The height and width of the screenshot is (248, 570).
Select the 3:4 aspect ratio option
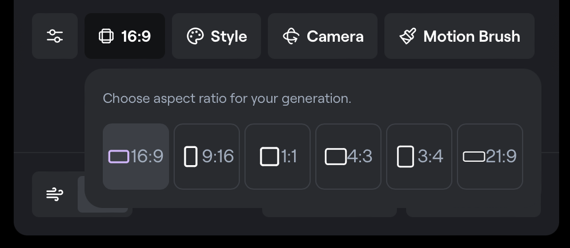(x=419, y=157)
